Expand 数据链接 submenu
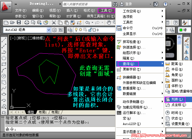 140,94
